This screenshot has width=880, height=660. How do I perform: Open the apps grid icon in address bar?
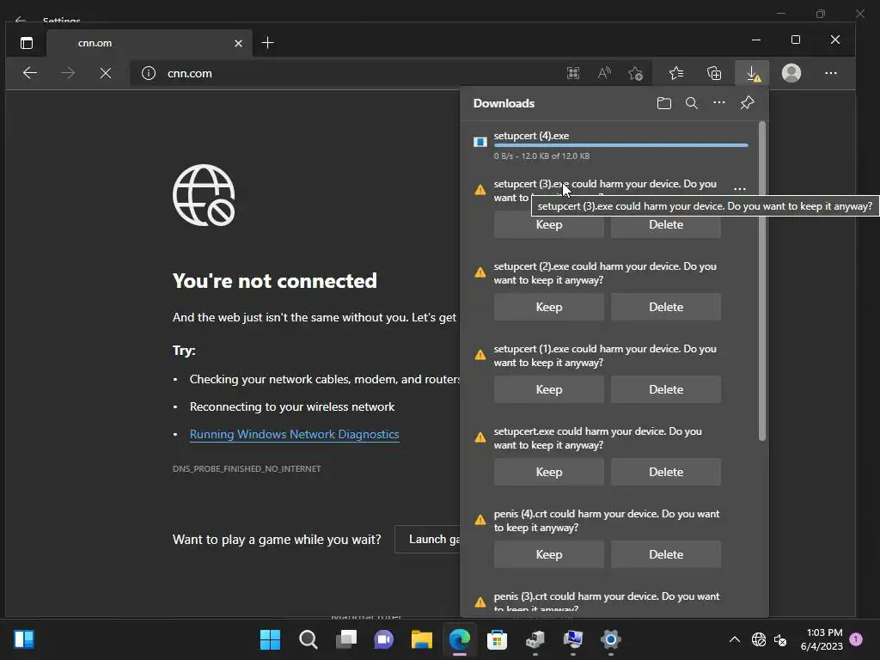pyautogui.click(x=573, y=73)
